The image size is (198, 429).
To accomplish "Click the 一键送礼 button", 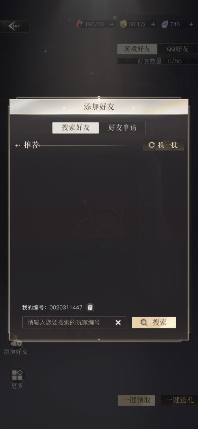I will [179, 400].
